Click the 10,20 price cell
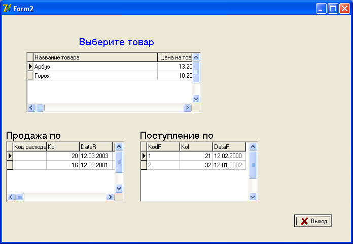 [x=174, y=76]
